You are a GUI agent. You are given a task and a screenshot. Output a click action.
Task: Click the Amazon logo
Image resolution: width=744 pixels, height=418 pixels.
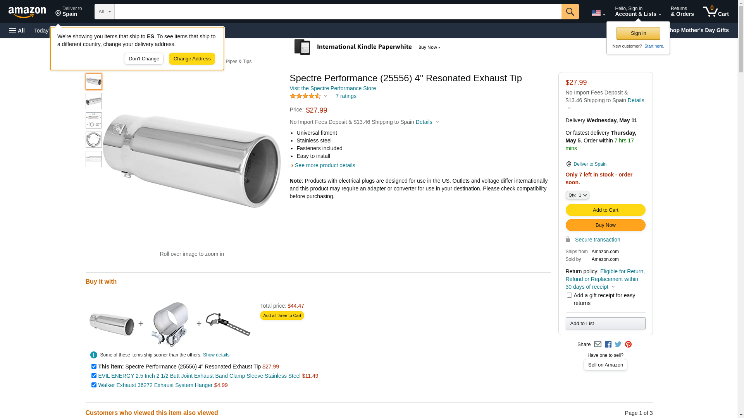pos(27,12)
